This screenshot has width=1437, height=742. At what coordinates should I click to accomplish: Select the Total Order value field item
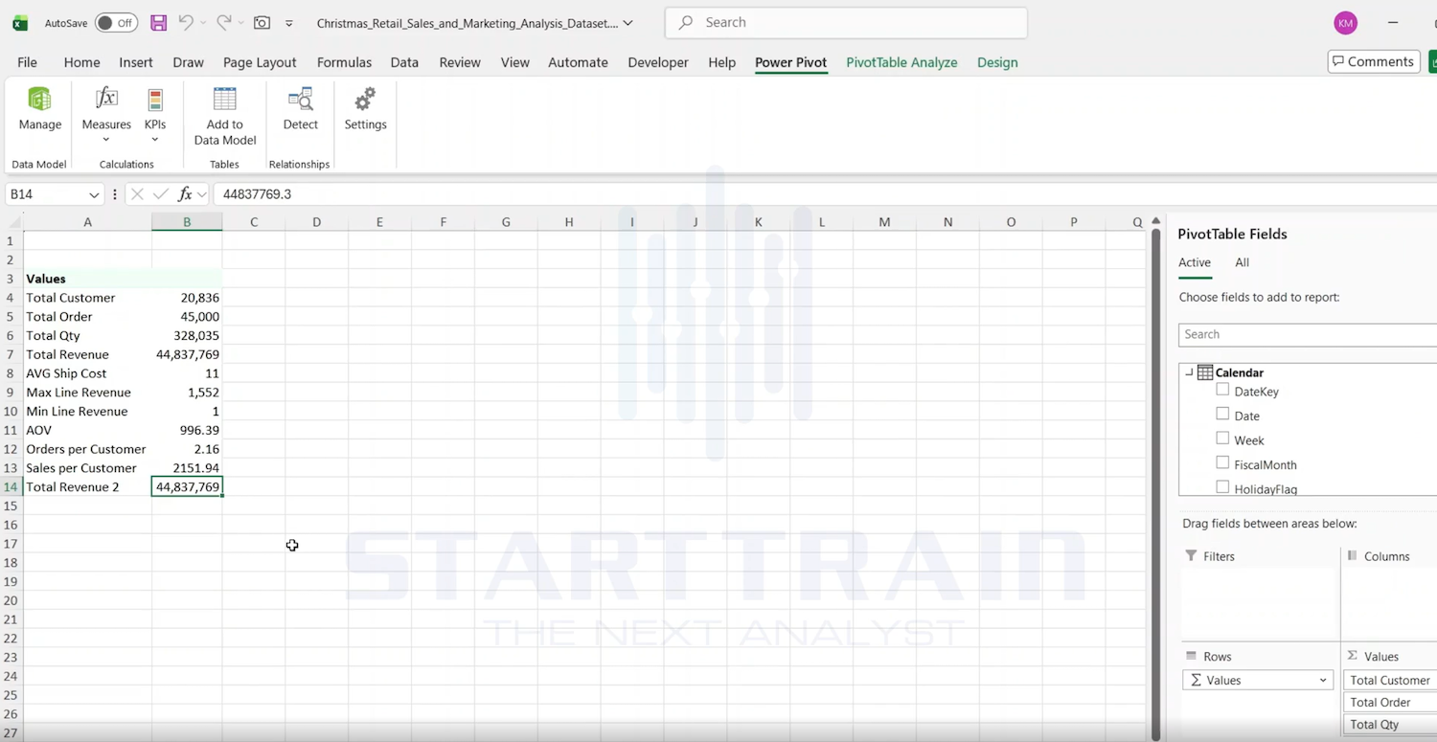point(1390,703)
